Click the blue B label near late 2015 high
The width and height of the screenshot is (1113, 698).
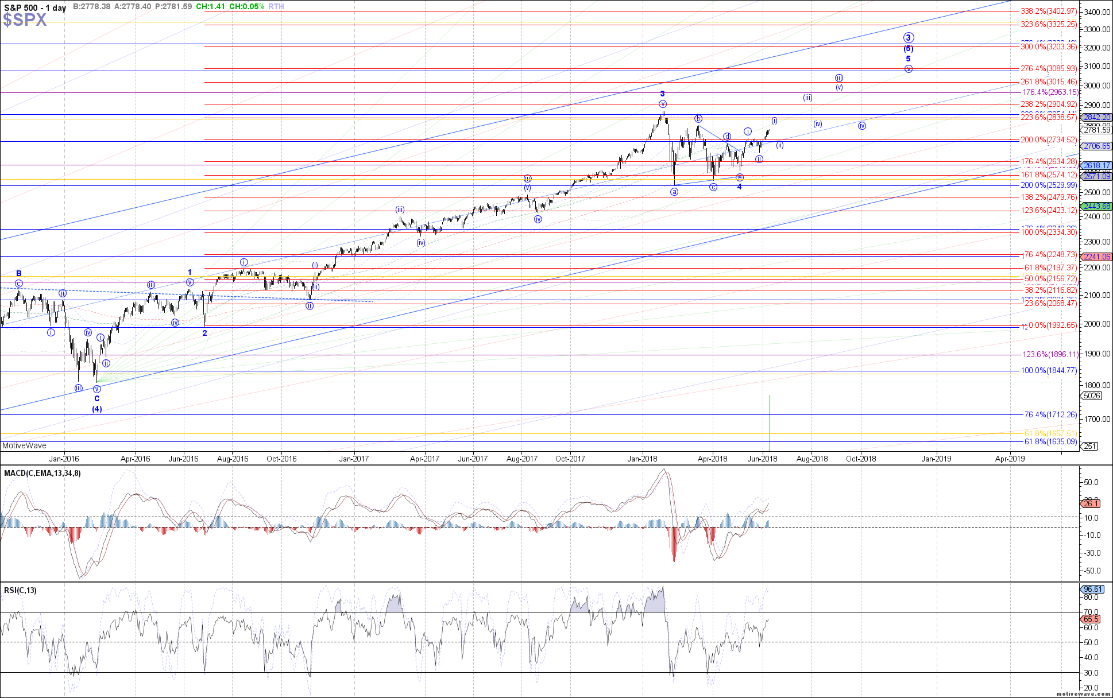tap(19, 274)
